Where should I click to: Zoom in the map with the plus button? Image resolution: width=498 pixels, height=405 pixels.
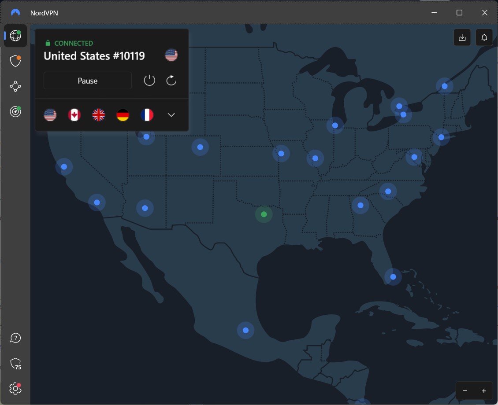[484, 391]
